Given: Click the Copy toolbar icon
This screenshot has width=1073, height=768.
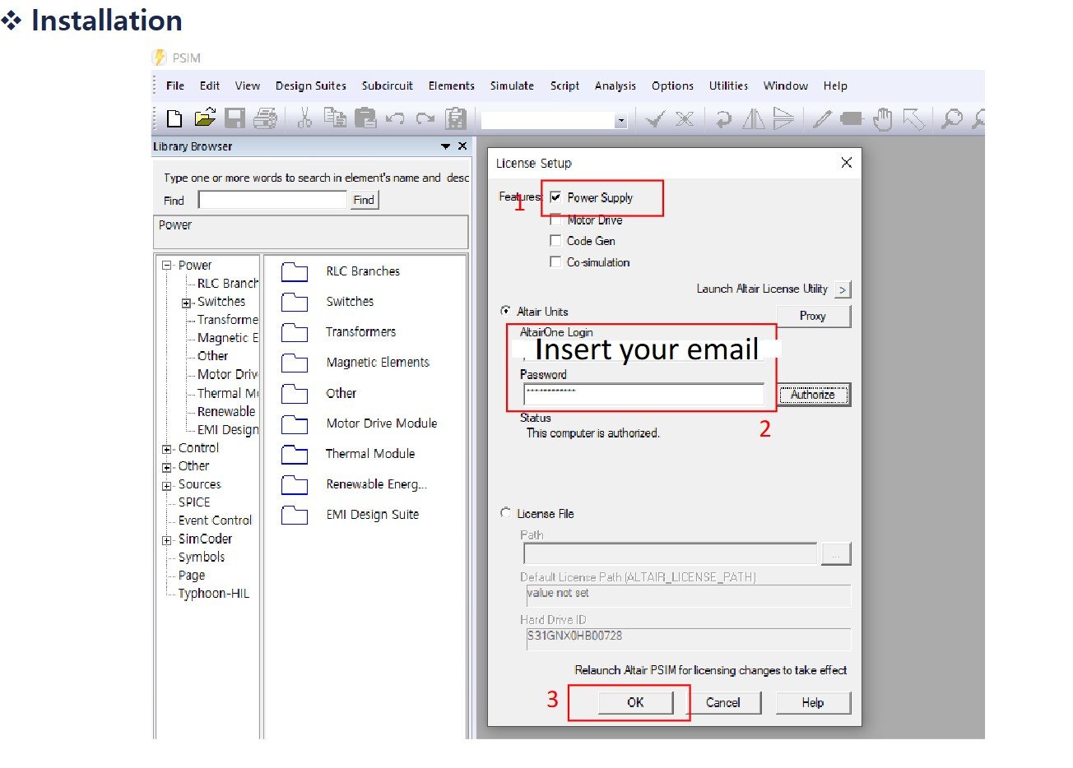Looking at the screenshot, I should 335,118.
